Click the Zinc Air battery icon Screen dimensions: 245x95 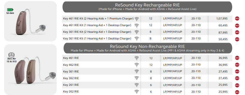(12, 55)
